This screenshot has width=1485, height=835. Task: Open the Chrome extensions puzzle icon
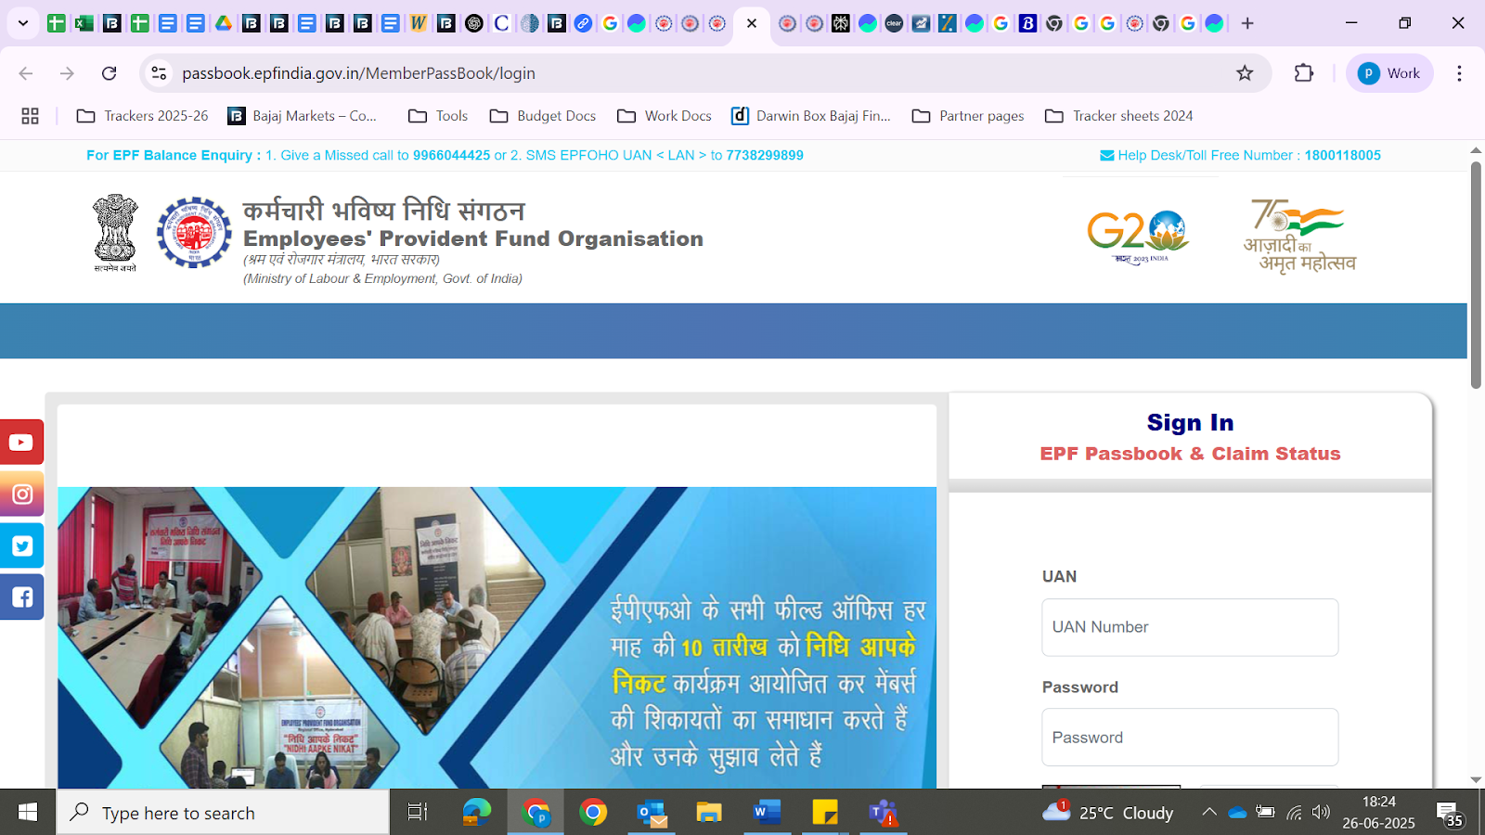[1304, 73]
